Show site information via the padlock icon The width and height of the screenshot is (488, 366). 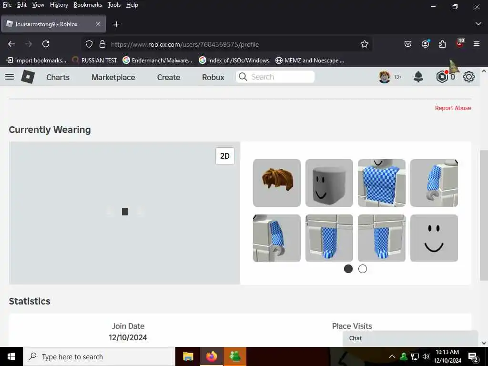coord(102,44)
